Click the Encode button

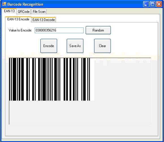(49, 46)
